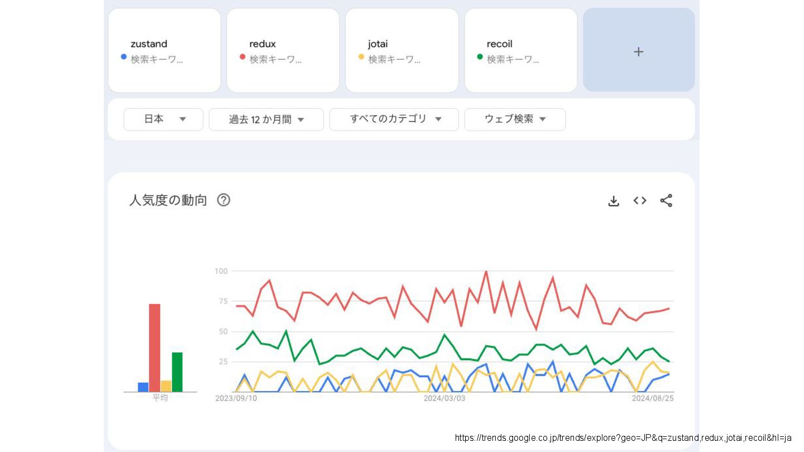
Task: Click the green recoil average bar
Action: tap(177, 372)
